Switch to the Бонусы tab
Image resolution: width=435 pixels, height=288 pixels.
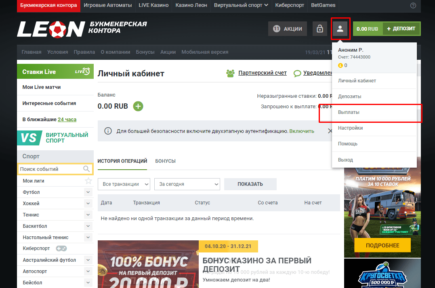coord(165,161)
